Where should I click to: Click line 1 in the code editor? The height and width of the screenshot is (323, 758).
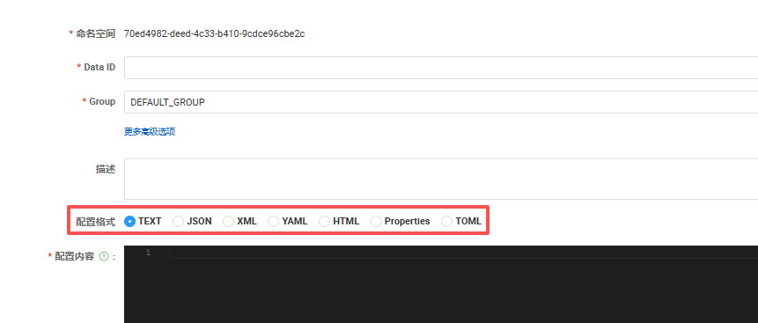pos(463,253)
